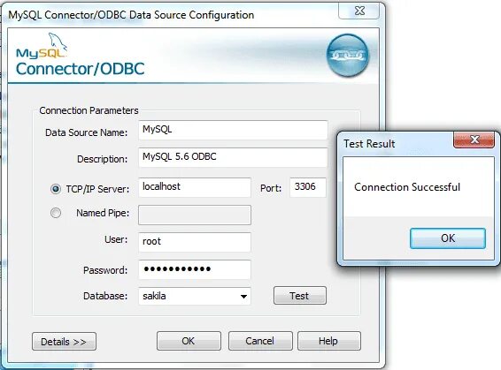The height and width of the screenshot is (370, 501).
Task: Click the Test Result dialog title
Action: click(369, 144)
